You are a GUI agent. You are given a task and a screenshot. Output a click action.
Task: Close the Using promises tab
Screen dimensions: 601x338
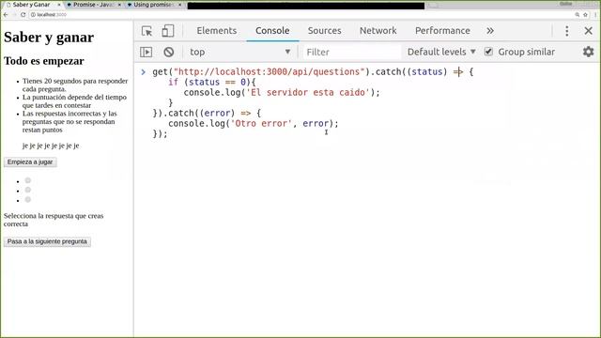click(179, 5)
